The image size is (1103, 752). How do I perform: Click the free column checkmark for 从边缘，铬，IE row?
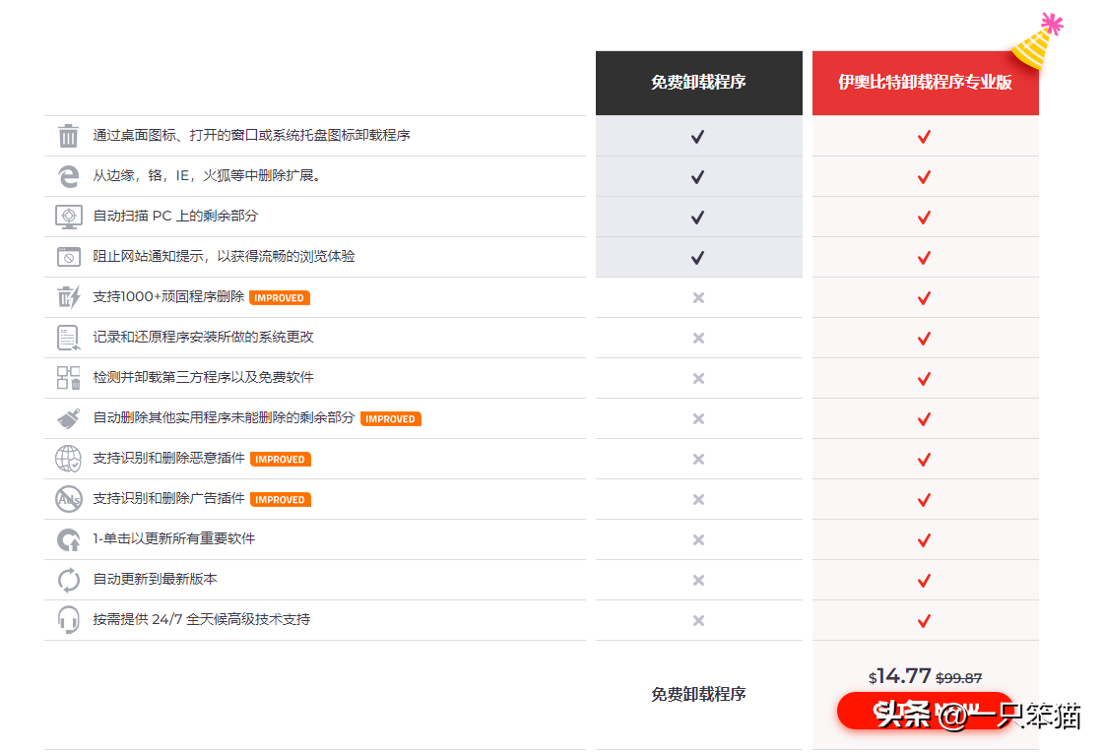pyautogui.click(x=698, y=177)
